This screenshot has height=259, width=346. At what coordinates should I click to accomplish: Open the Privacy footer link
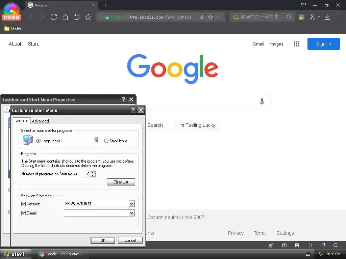(x=236, y=233)
